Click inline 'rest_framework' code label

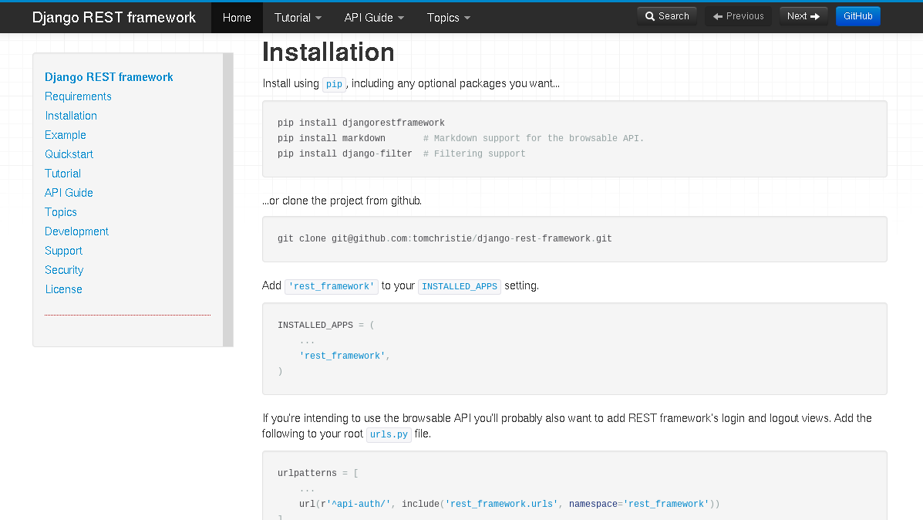(332, 286)
